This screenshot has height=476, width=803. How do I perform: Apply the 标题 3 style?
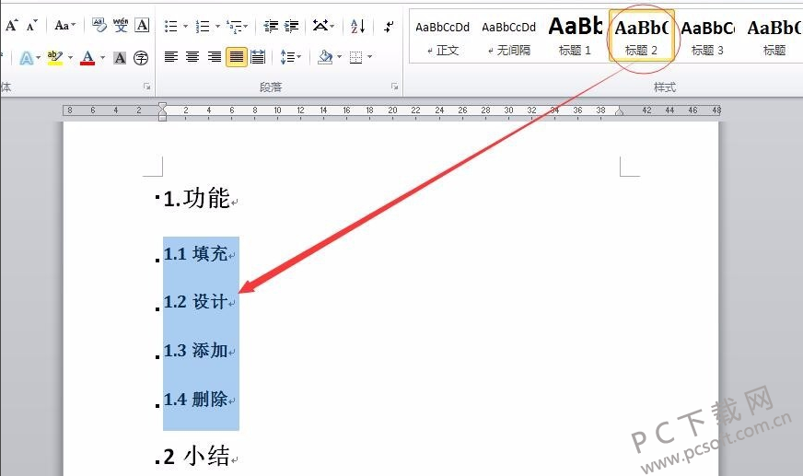[x=708, y=38]
